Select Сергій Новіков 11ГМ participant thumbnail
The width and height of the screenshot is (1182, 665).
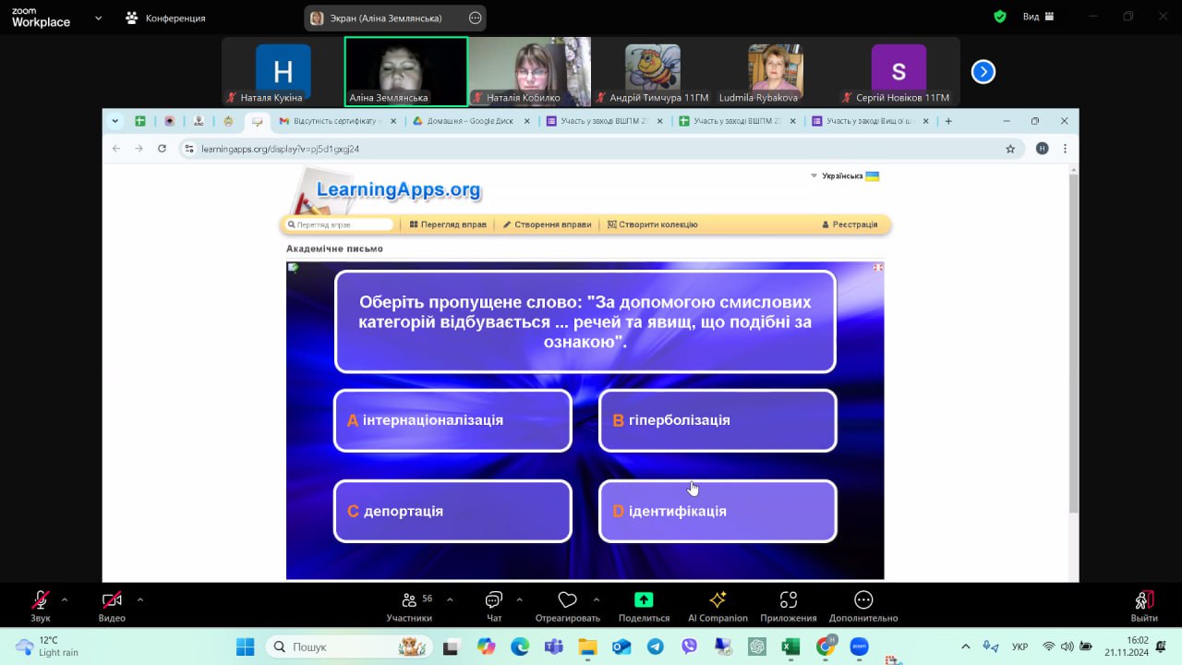(x=899, y=72)
